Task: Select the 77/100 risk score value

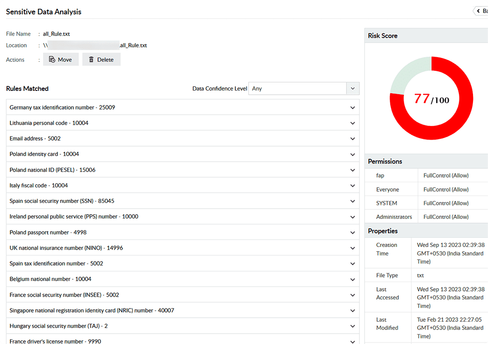Action: [431, 99]
